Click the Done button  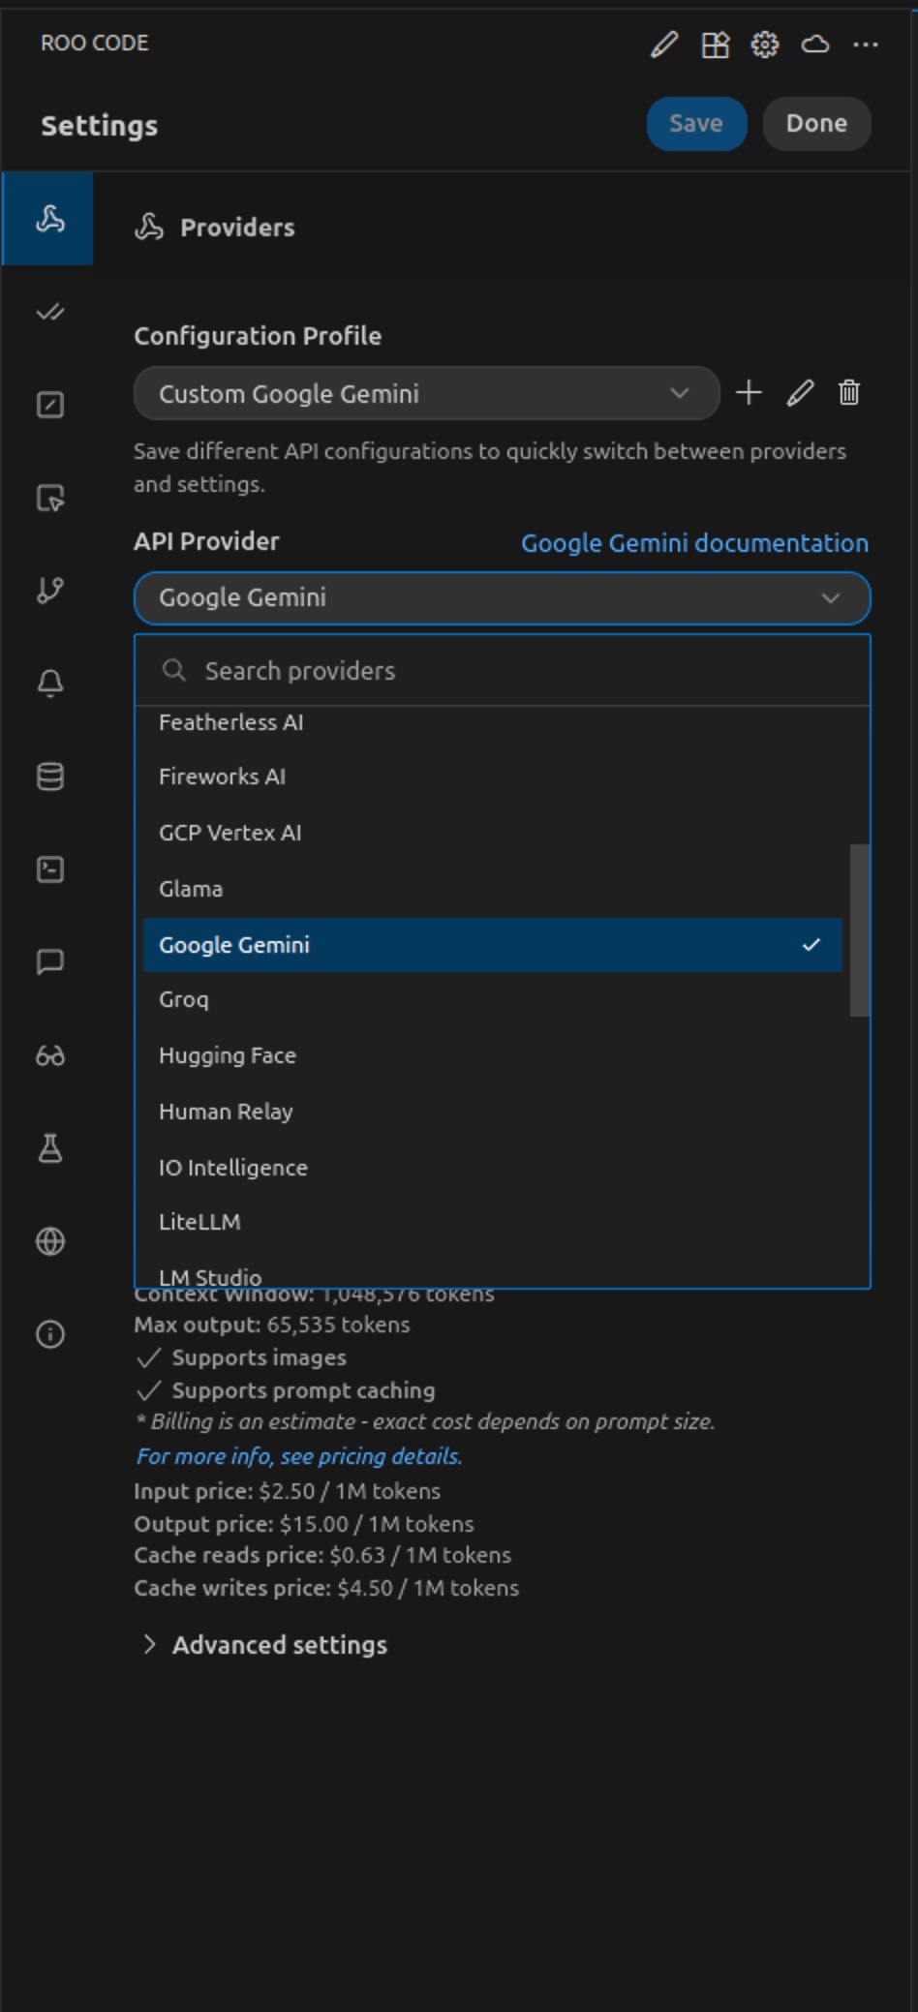click(x=816, y=124)
